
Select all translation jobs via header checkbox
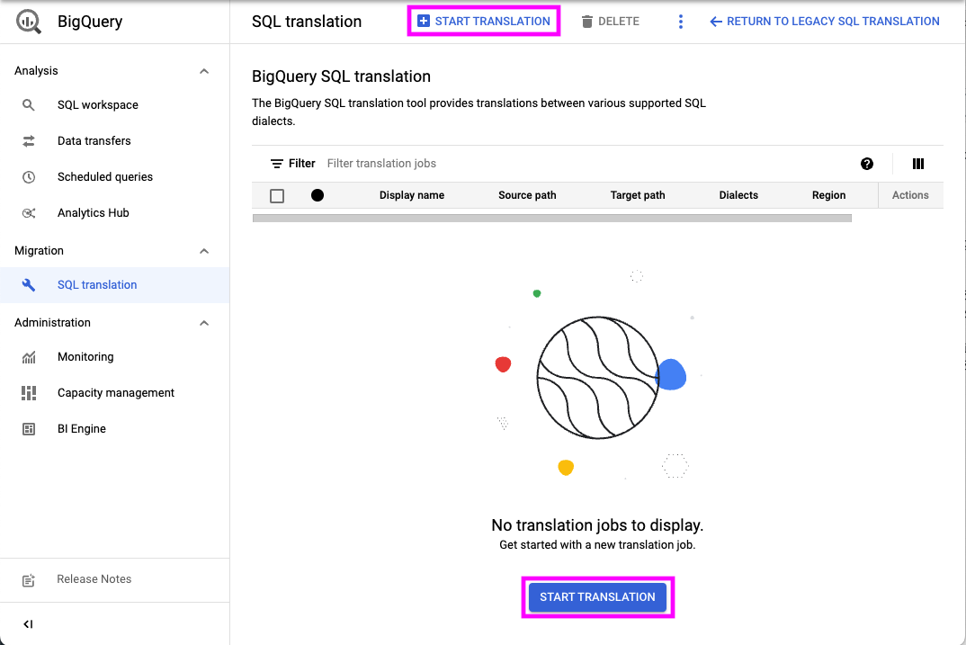276,195
